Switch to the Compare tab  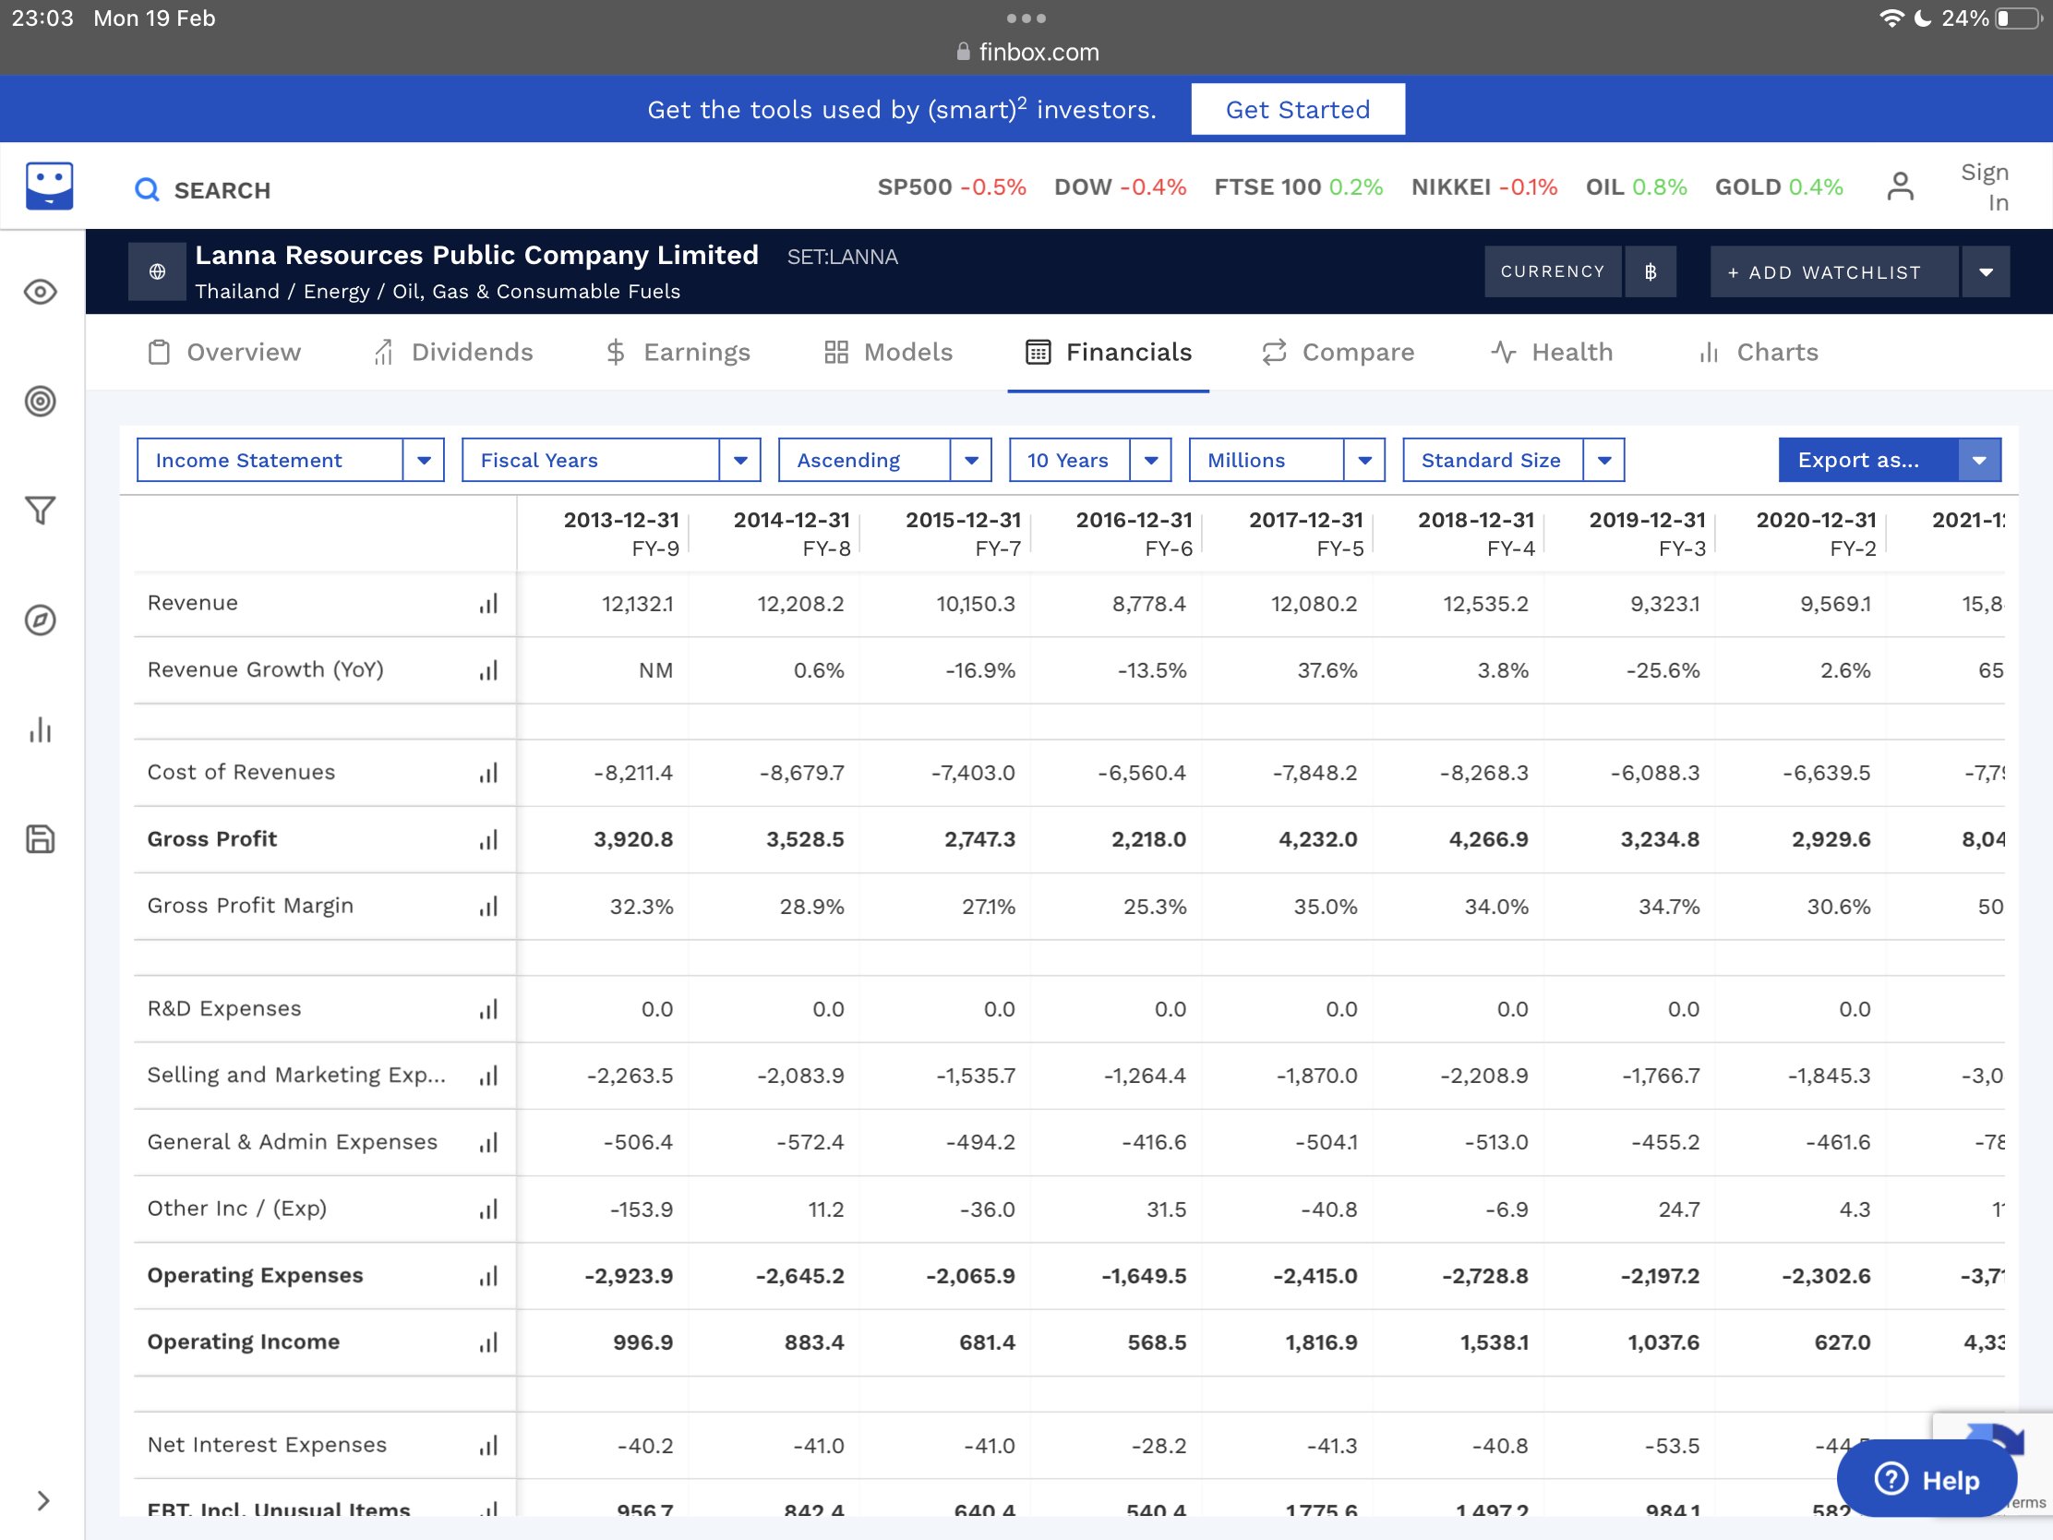click(x=1338, y=352)
